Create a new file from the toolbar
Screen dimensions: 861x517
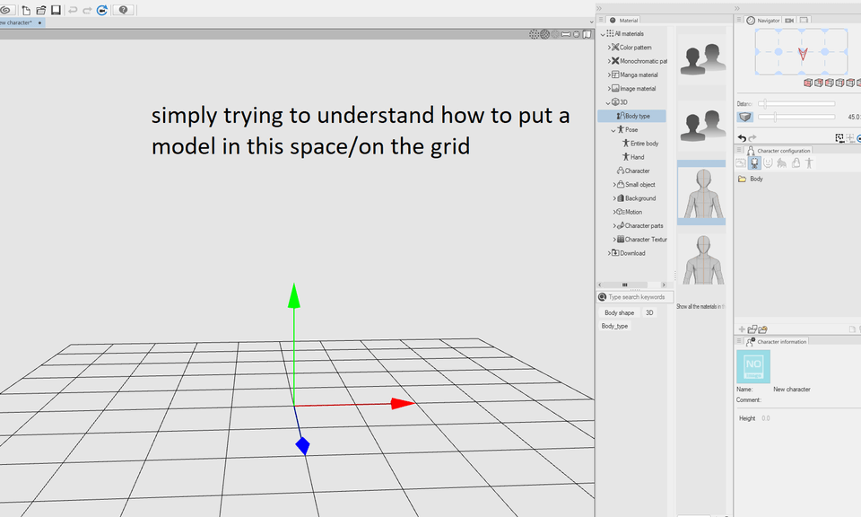27,9
